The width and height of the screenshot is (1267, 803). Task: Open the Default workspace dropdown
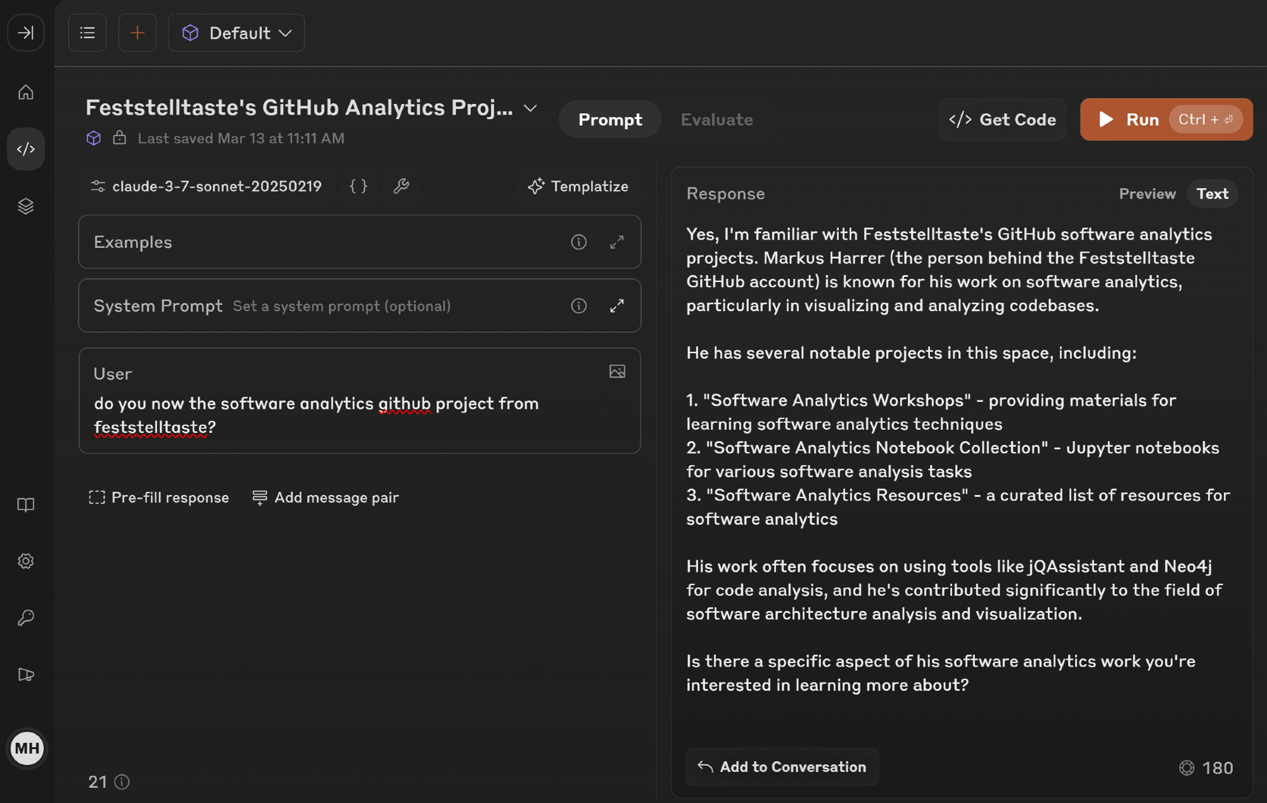click(x=236, y=33)
